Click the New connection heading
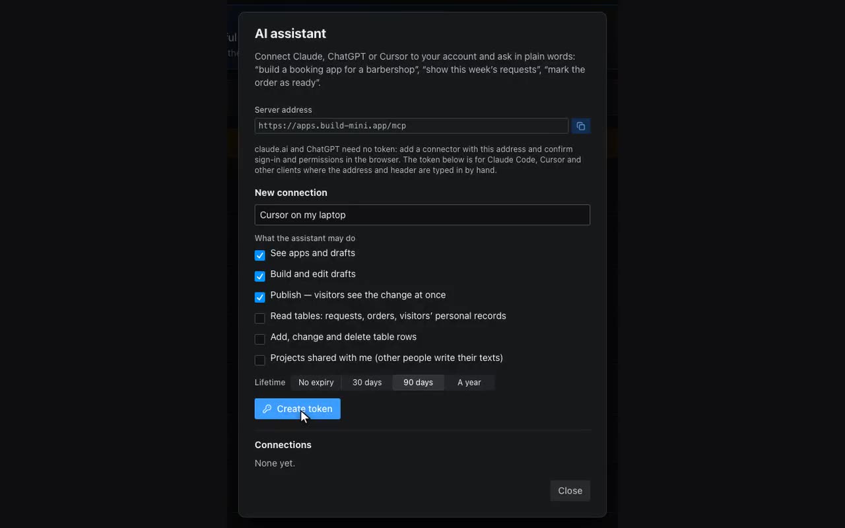This screenshot has height=528, width=845. 291,193
